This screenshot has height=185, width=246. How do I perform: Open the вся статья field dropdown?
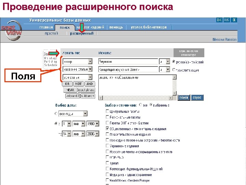pyautogui.click(x=78, y=77)
